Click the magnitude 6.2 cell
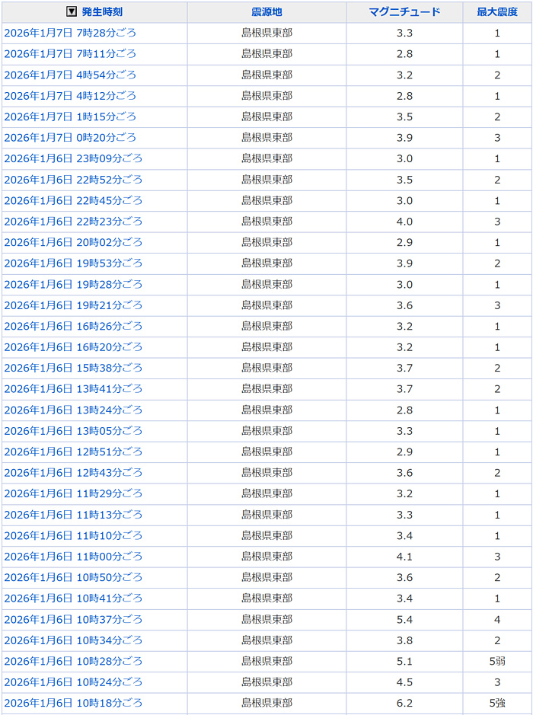 pos(404,703)
